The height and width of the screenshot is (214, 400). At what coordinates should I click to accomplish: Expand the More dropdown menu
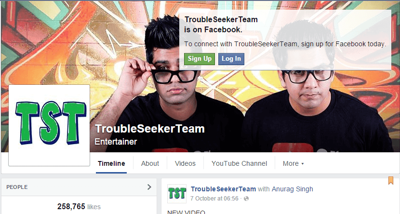(293, 163)
